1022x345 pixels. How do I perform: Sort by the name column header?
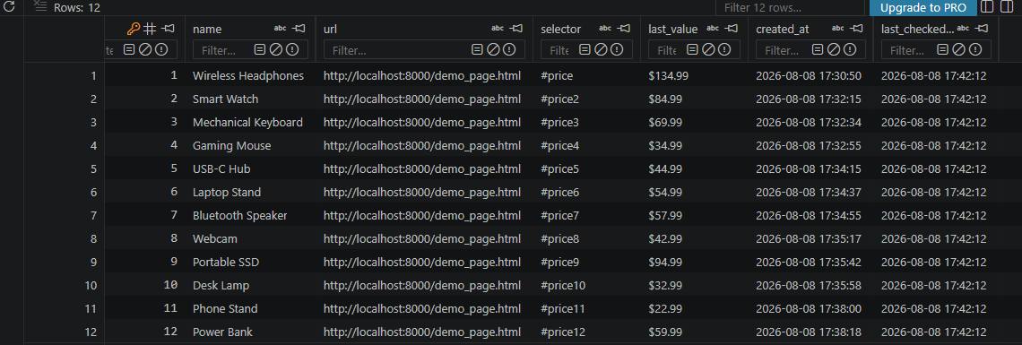click(x=207, y=30)
